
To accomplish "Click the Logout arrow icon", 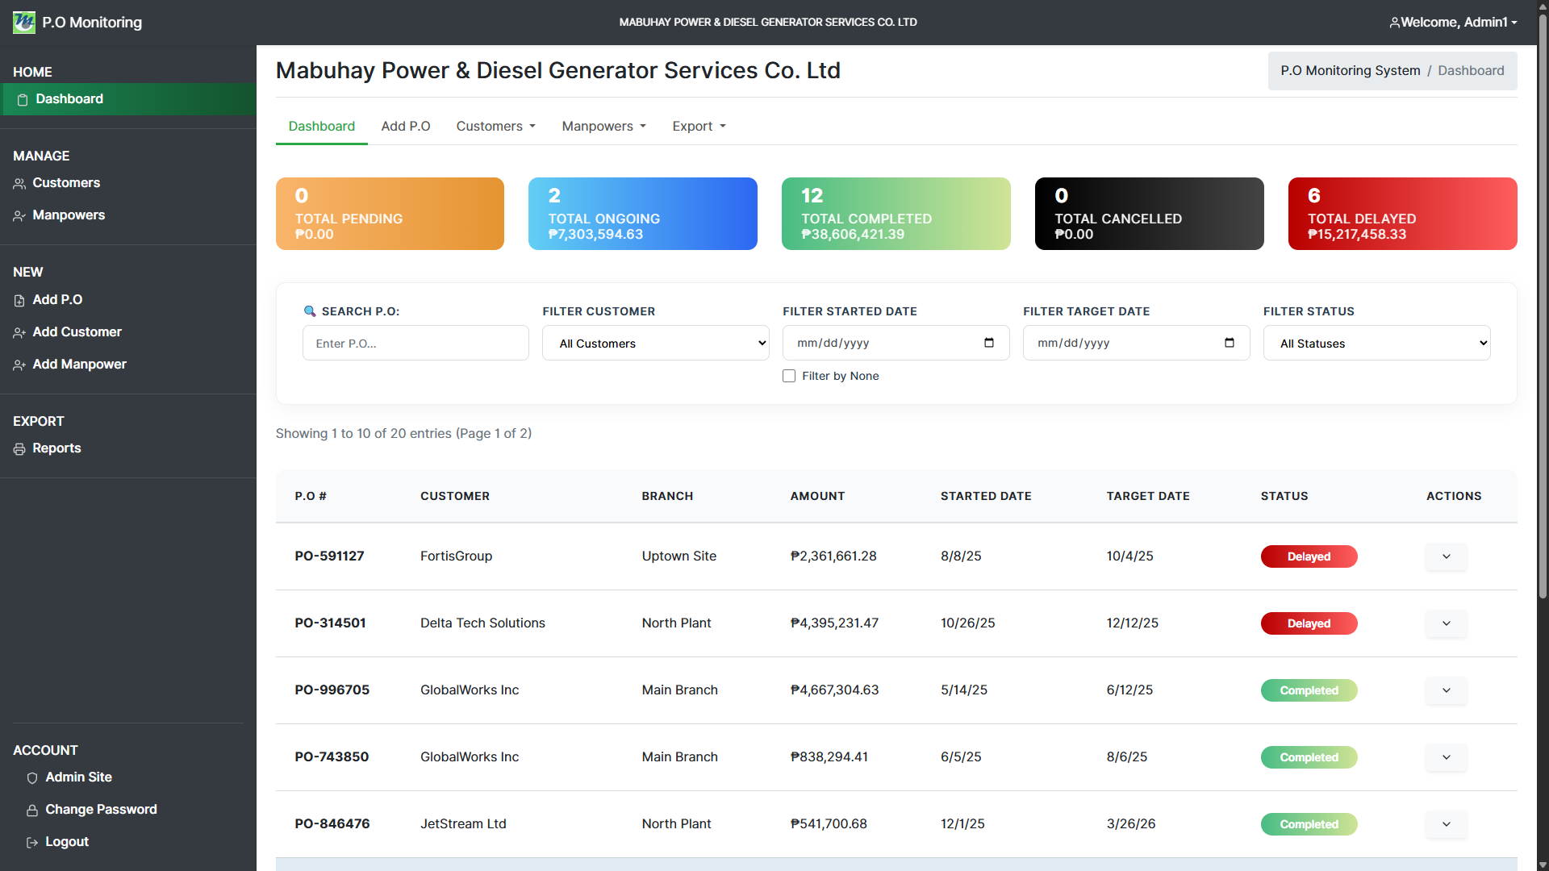I will pos(32,843).
